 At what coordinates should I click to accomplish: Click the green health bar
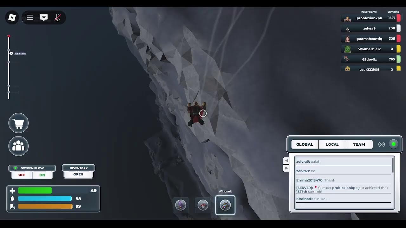coord(35,190)
